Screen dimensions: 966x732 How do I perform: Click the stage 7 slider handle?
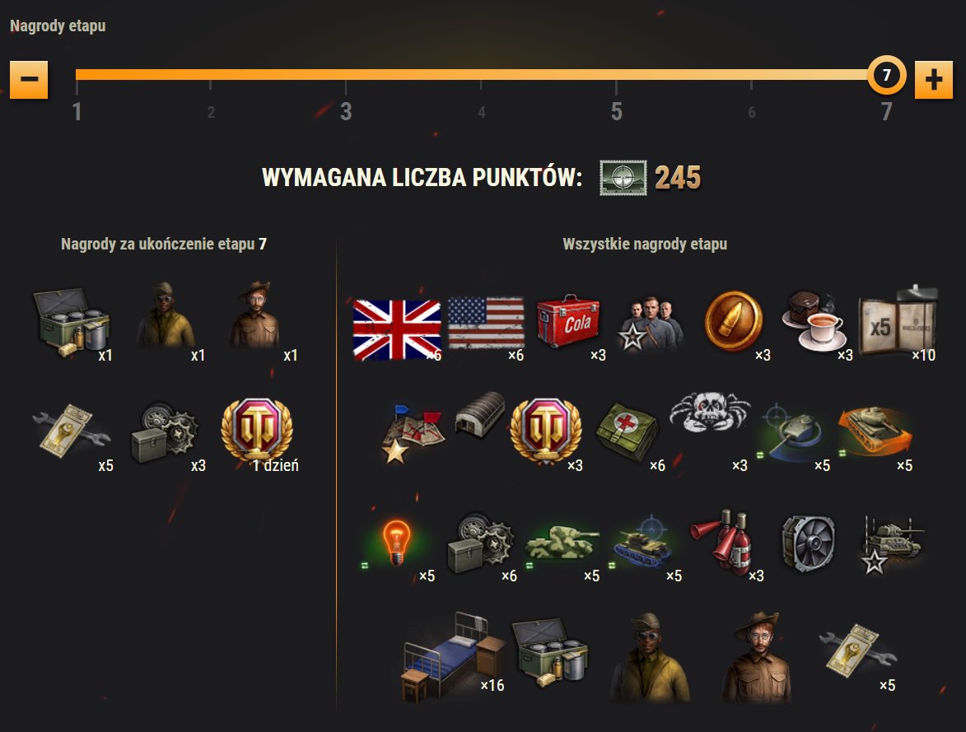pos(886,75)
